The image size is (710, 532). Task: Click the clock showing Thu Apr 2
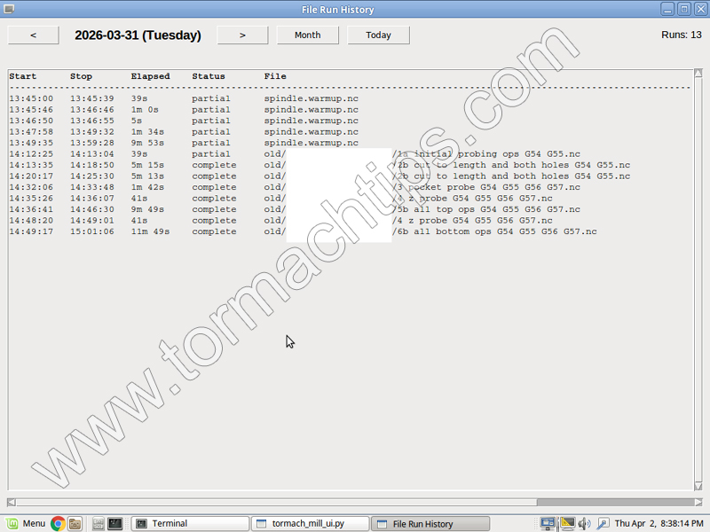[659, 523]
